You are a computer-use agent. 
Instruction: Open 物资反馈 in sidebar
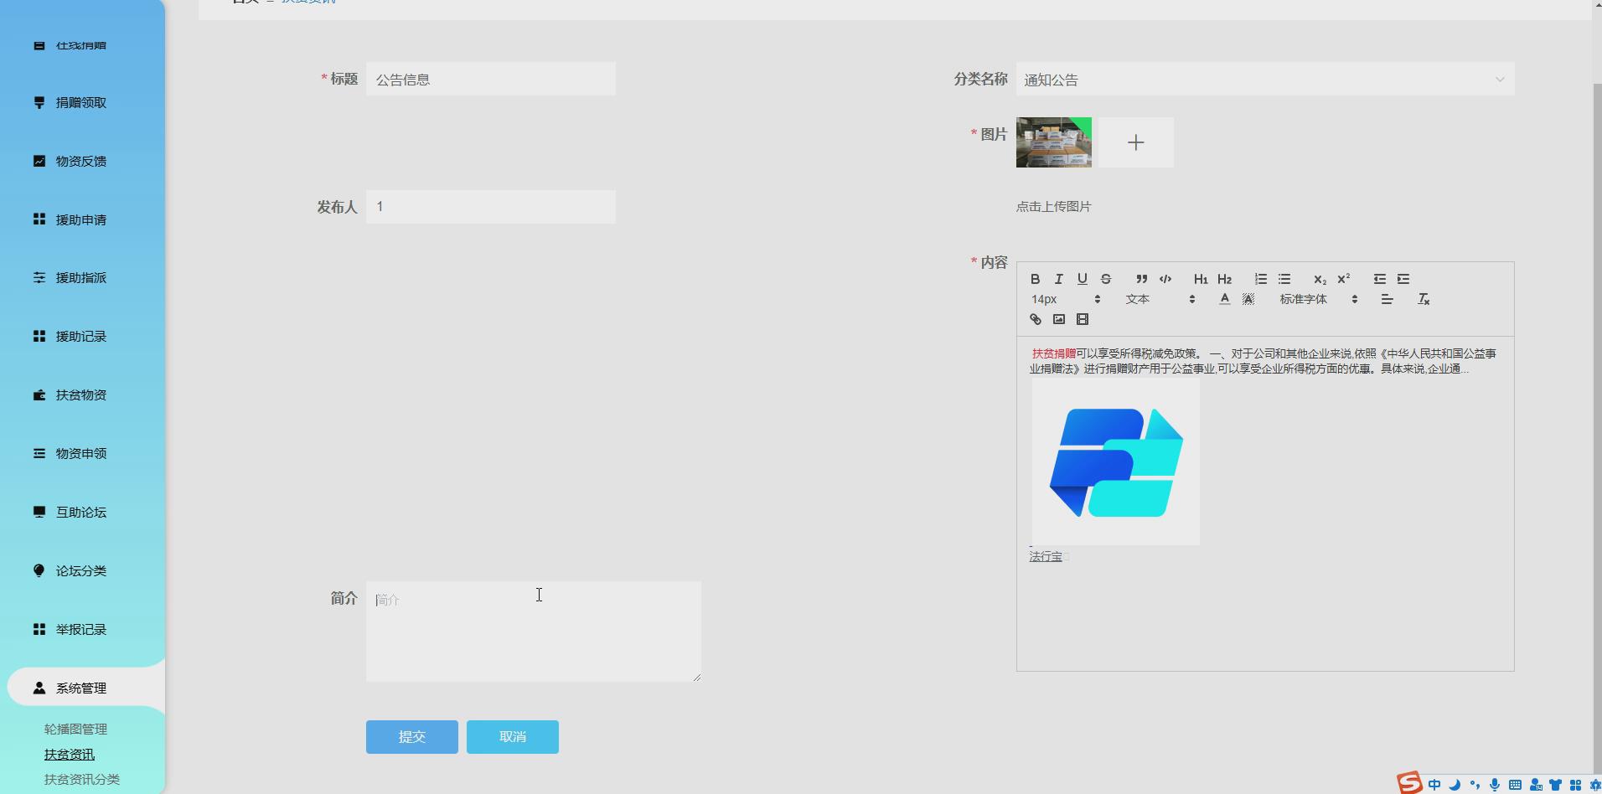coord(81,161)
